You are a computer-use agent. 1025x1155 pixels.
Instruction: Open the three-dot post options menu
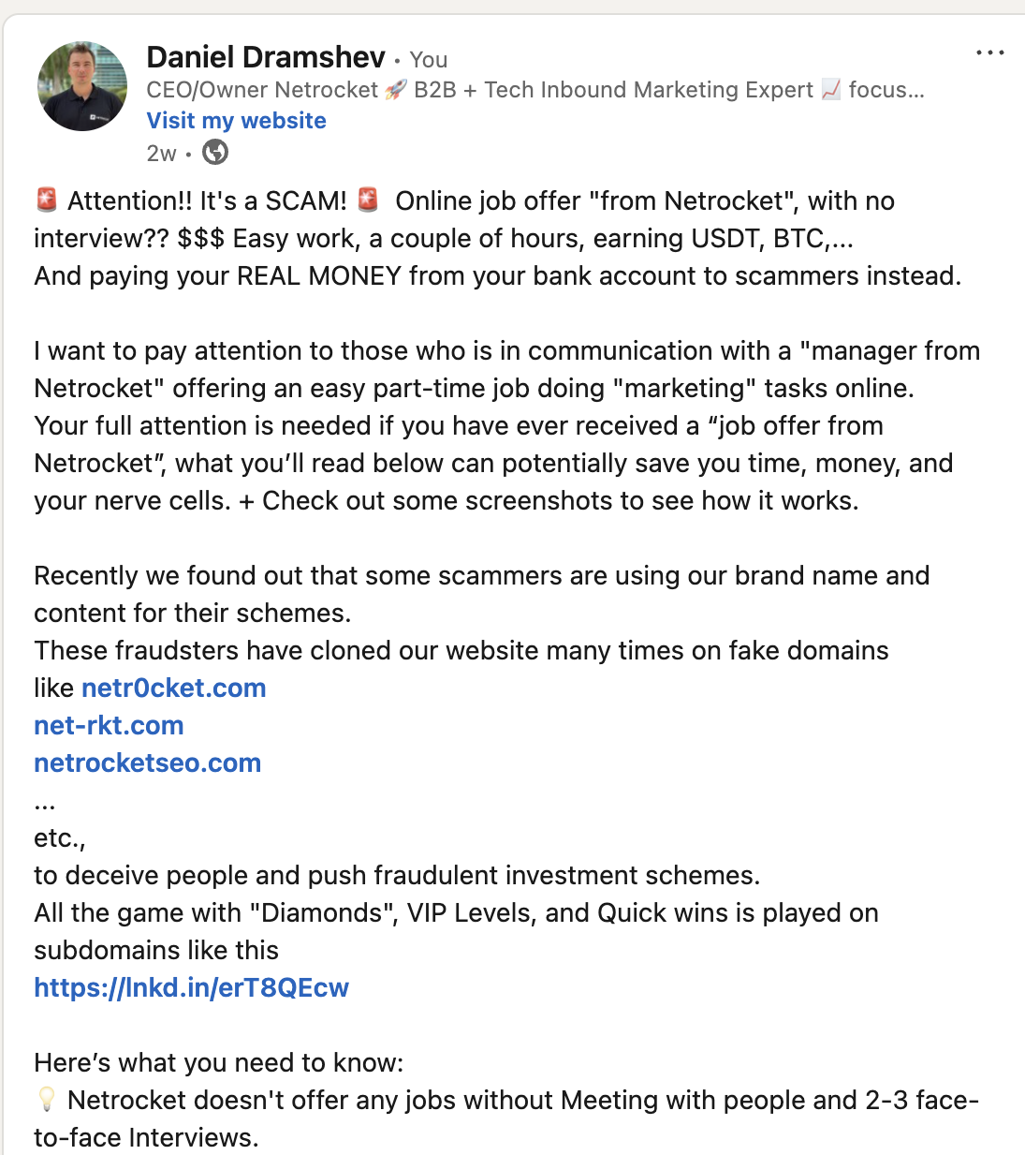[989, 53]
